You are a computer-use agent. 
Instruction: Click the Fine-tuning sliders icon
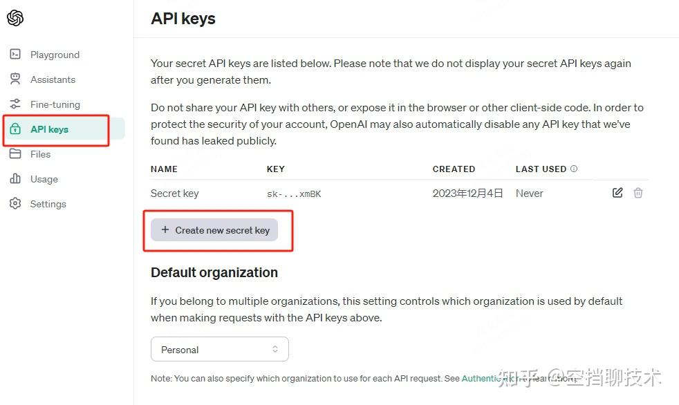point(15,104)
